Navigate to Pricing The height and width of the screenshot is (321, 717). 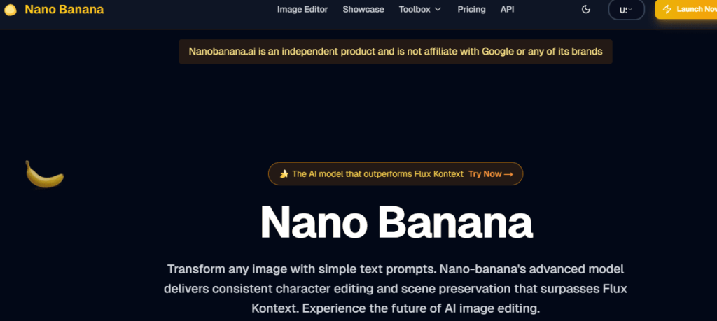pyautogui.click(x=471, y=10)
